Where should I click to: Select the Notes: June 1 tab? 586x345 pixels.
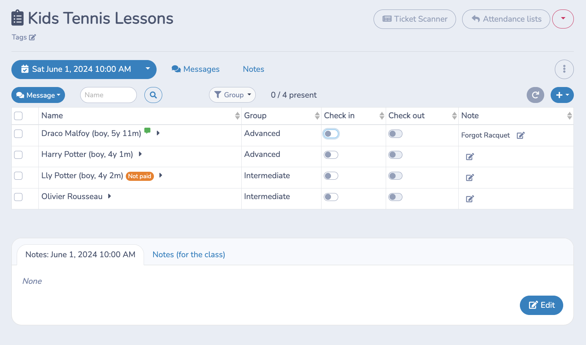click(80, 254)
